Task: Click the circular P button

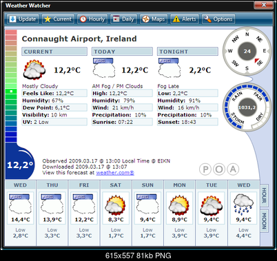Action: tap(205, 169)
